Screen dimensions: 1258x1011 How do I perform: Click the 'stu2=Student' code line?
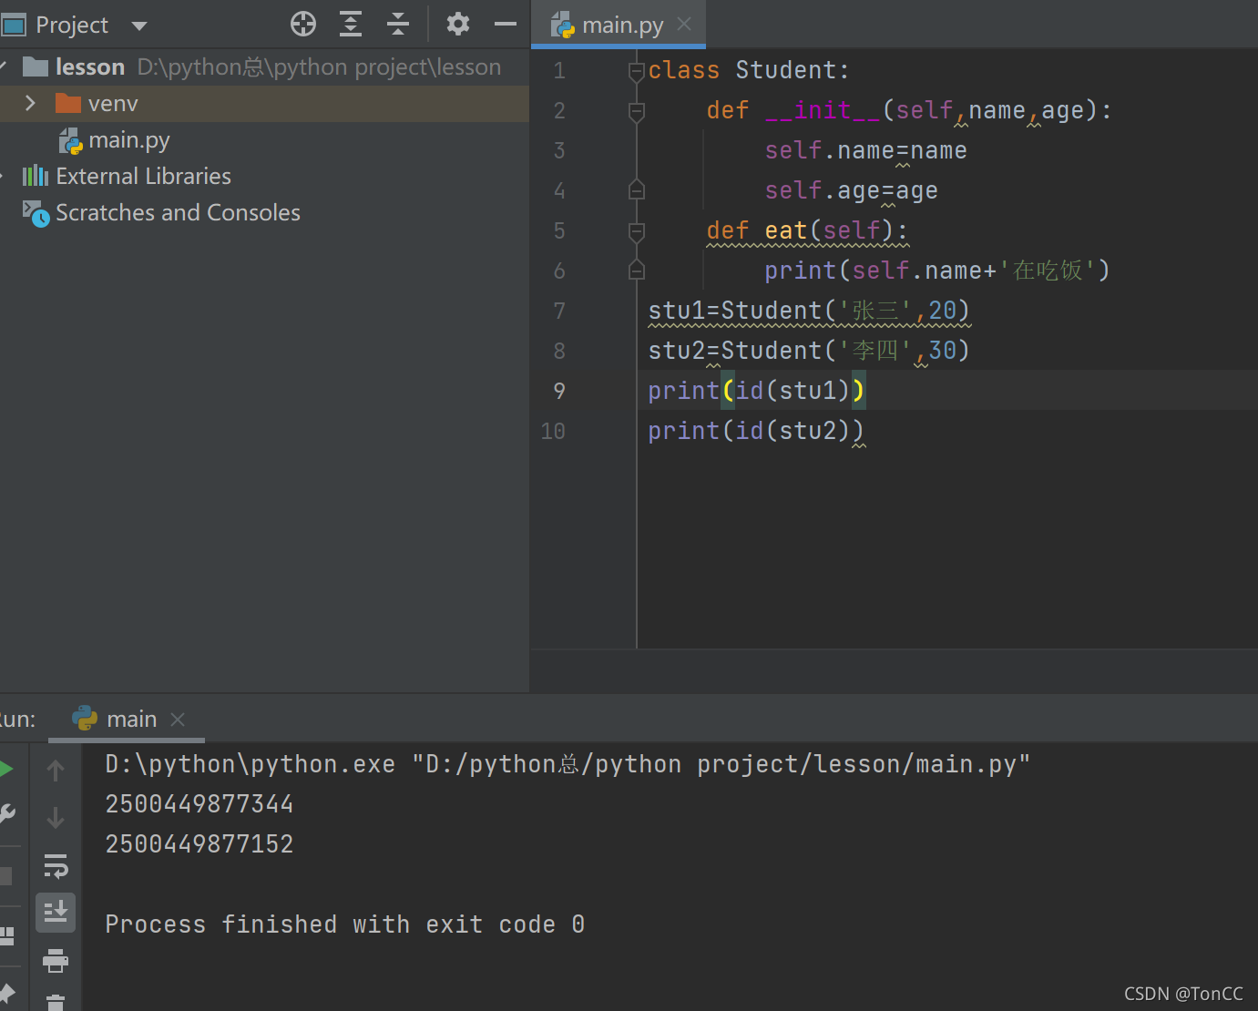(x=809, y=351)
